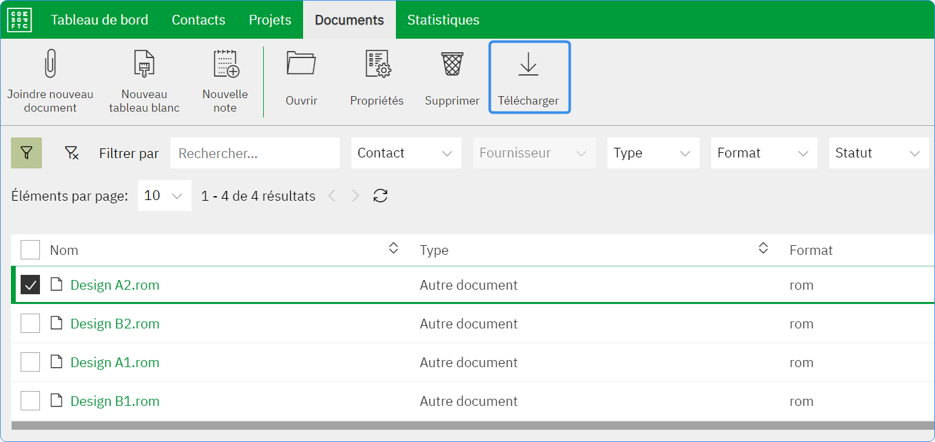The width and height of the screenshot is (935, 442).
Task: Toggle the green filter funnel button
Action: 26,153
